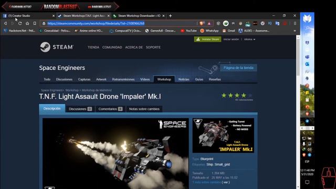Open the Windows notification center icon
The image size is (336, 189).
[x=307, y=182]
